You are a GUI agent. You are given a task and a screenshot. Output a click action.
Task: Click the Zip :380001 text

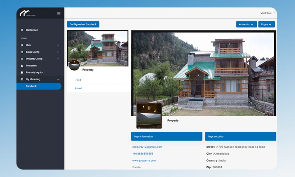tap(214, 167)
